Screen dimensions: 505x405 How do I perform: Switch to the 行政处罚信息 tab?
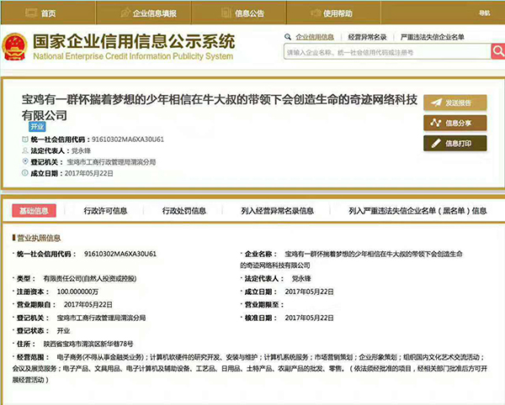pos(184,211)
